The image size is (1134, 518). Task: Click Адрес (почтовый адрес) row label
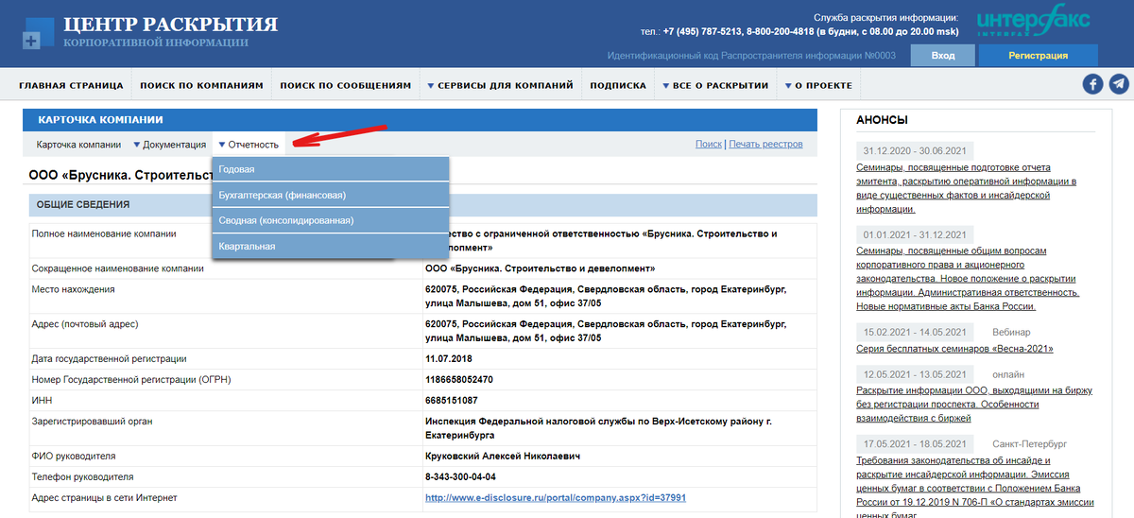click(85, 324)
